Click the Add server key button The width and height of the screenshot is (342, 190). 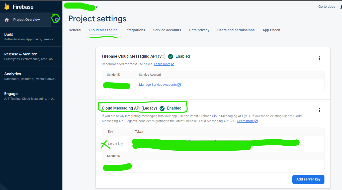(x=308, y=179)
